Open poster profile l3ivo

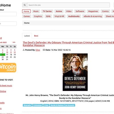(x=38, y=50)
